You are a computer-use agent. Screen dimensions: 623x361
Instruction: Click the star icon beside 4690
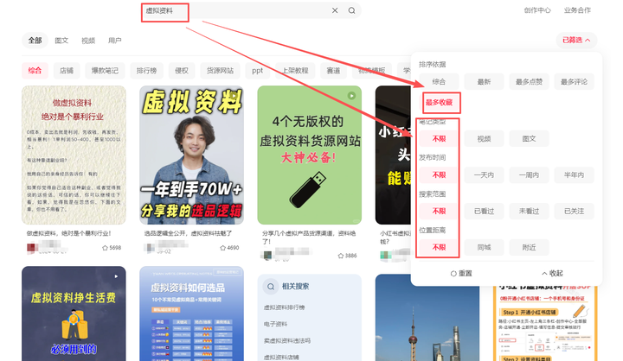(x=223, y=248)
